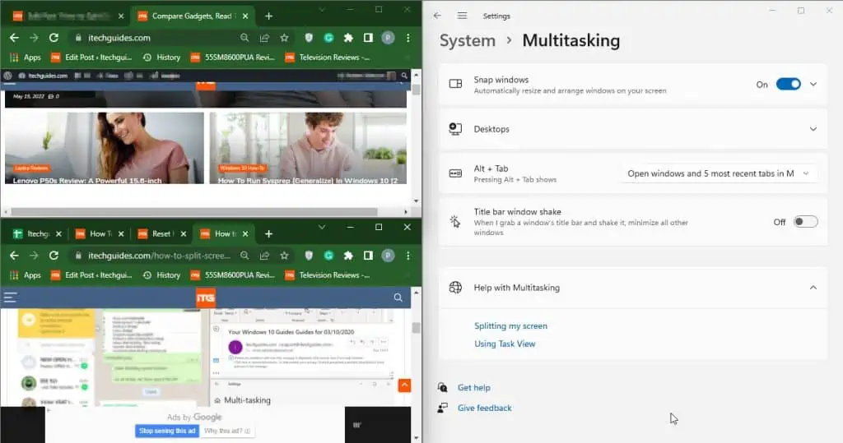Reload page in top Chrome window
This screenshot has width=843, height=443.
[54, 38]
